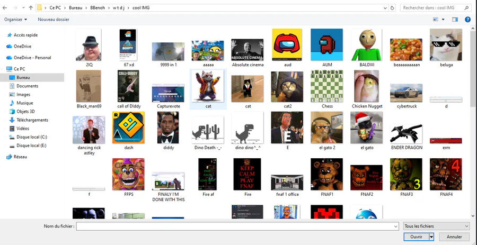Go back with the left arrow

tap(5, 7)
